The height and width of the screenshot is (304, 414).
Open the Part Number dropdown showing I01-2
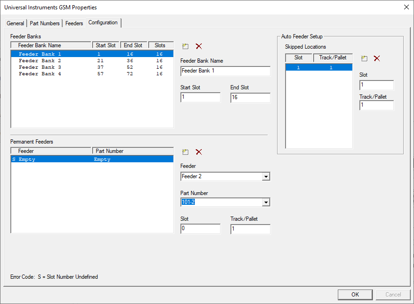pyautogui.click(x=265, y=202)
